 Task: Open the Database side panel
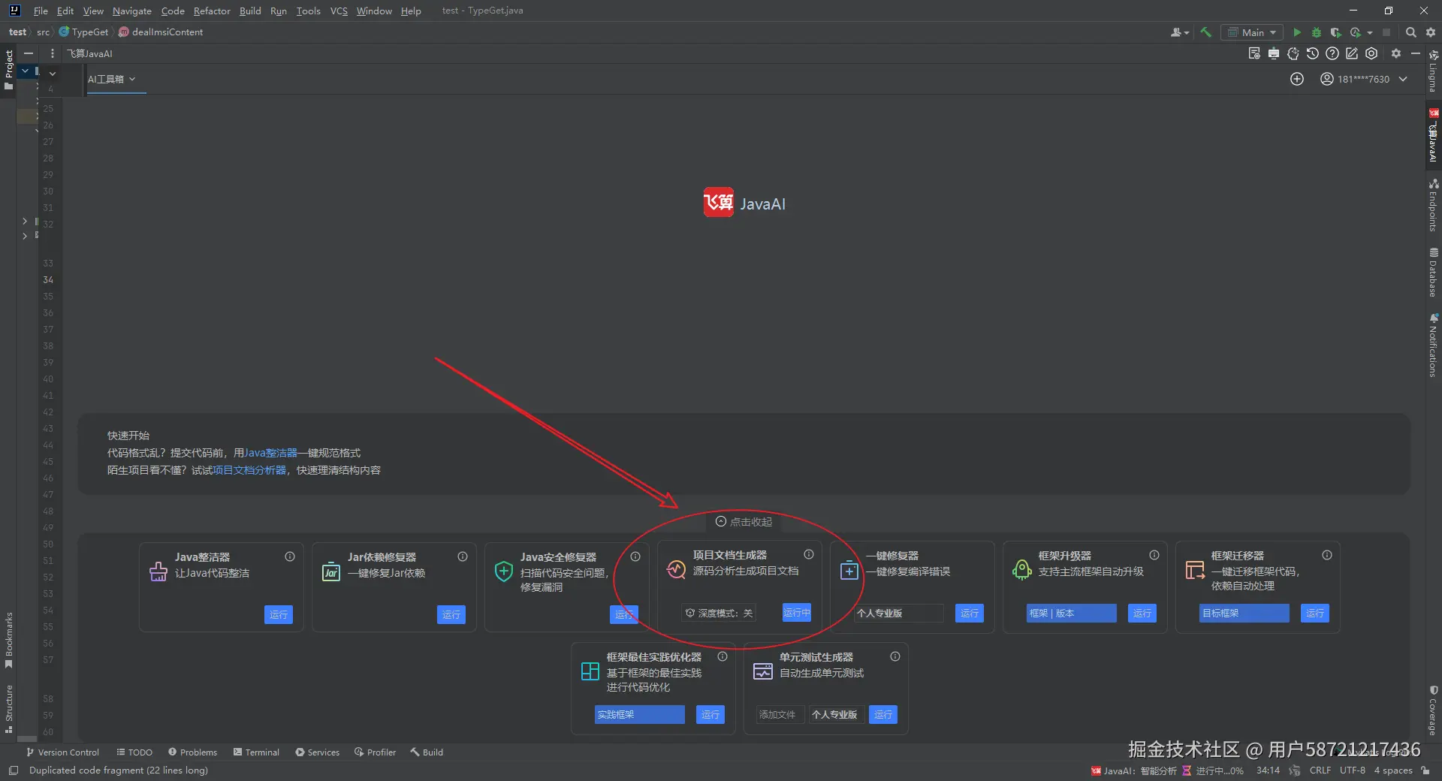click(1433, 272)
